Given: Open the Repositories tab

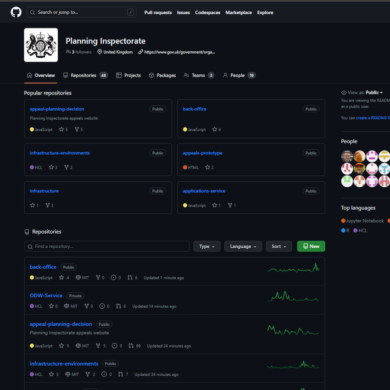Looking at the screenshot, I should coord(85,75).
